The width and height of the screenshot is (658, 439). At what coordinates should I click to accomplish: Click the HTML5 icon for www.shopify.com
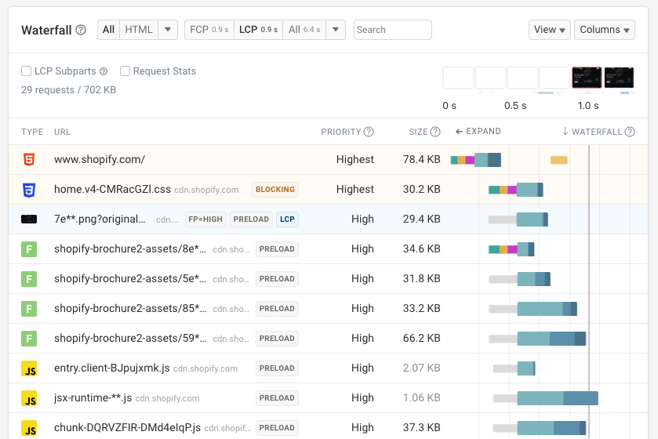point(29,160)
